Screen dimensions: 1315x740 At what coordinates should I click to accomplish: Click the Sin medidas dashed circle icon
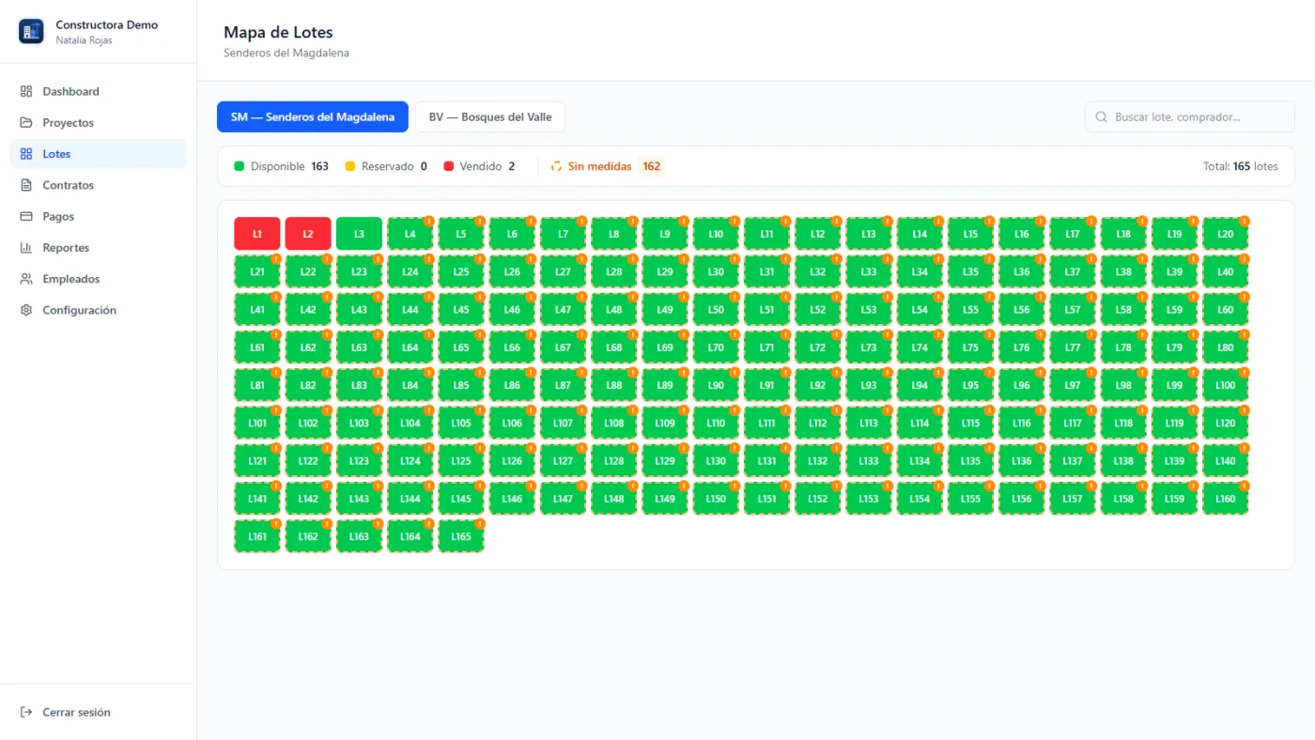pos(556,166)
